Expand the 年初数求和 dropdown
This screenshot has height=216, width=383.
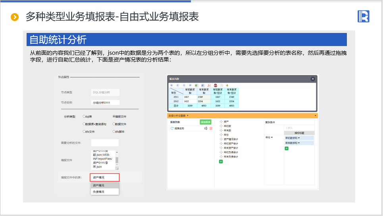pyautogui.click(x=299, y=138)
